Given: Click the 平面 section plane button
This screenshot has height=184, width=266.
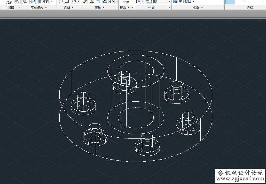Looking at the screenshot, I should (126, 2).
